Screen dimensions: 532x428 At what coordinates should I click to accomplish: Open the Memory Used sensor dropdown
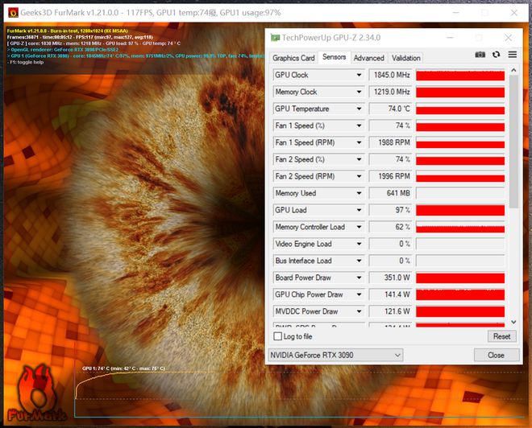click(x=359, y=193)
